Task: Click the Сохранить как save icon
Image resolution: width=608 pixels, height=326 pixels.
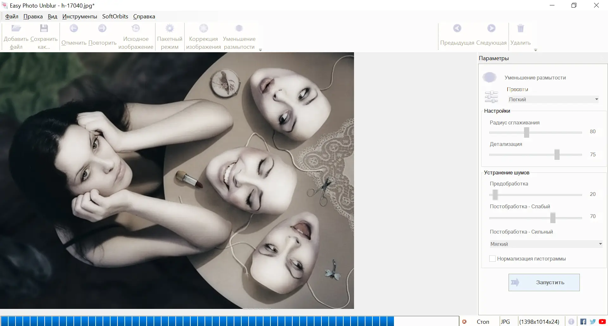Action: click(x=44, y=29)
